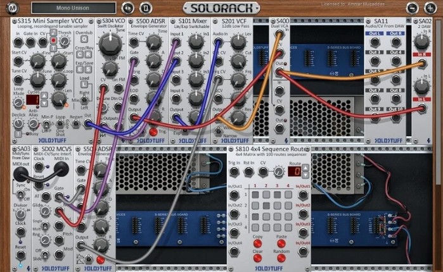Decrease Cycles with the down arrow
This screenshot has height=272, width=443.
(x=43, y=103)
